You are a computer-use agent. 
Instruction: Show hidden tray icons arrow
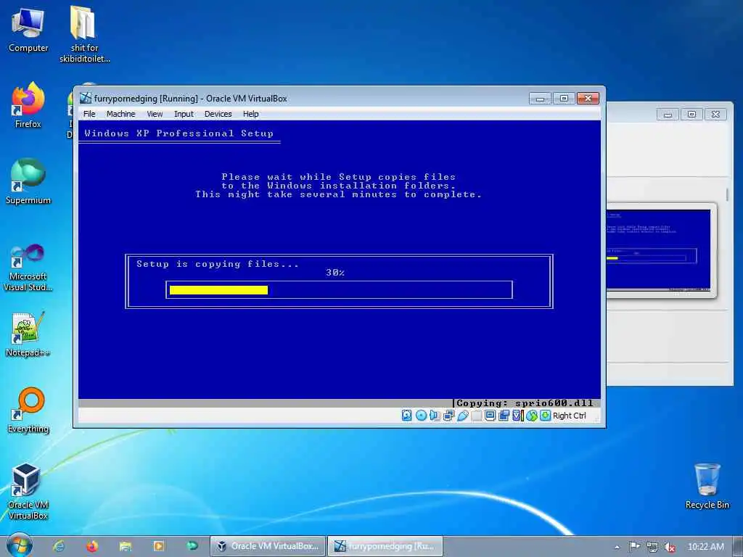pyautogui.click(x=617, y=547)
